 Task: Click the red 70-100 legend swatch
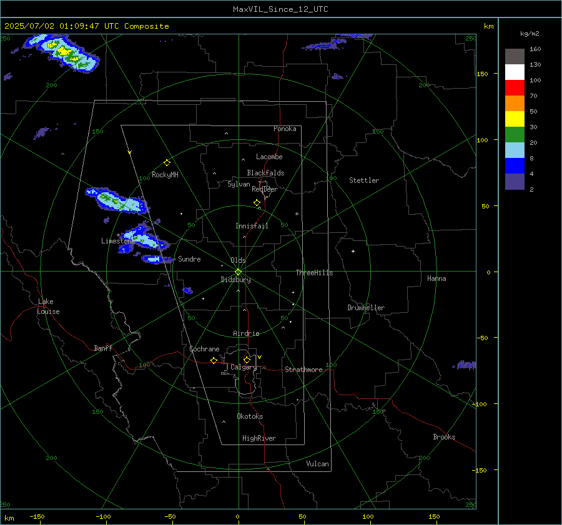pyautogui.click(x=515, y=87)
